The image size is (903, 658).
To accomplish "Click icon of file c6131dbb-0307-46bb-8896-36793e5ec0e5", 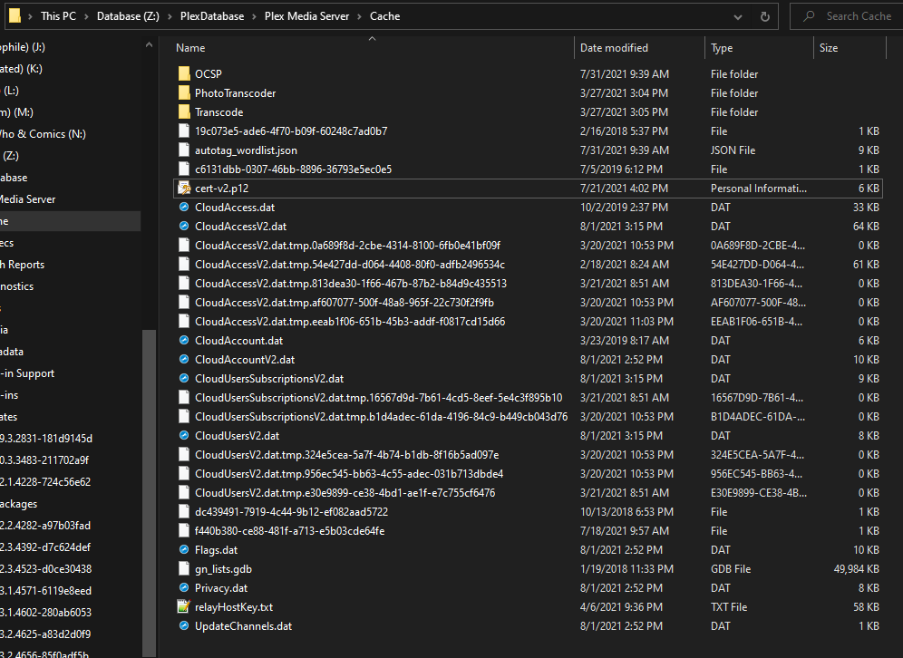I will point(184,169).
